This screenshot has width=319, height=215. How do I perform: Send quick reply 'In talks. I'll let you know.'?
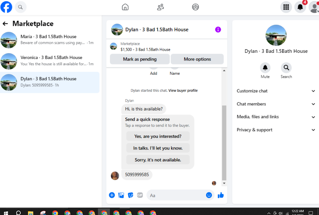158,148
